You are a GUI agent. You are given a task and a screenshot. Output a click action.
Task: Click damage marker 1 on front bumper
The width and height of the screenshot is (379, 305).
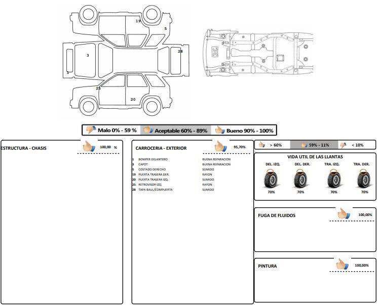68,72
